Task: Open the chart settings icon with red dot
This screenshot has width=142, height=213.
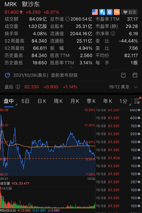Action: point(137,101)
